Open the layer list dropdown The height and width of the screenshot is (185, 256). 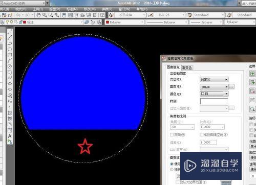(x=44, y=22)
